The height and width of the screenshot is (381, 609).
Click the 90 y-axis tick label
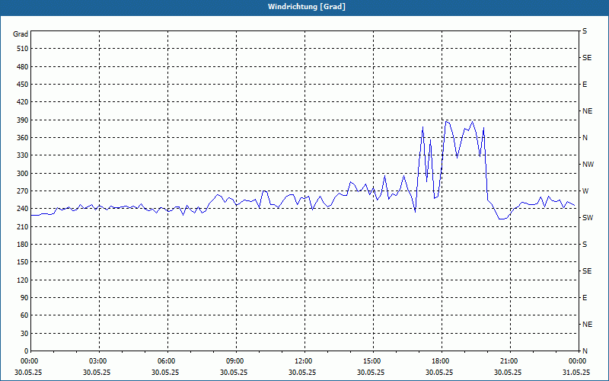[24, 298]
